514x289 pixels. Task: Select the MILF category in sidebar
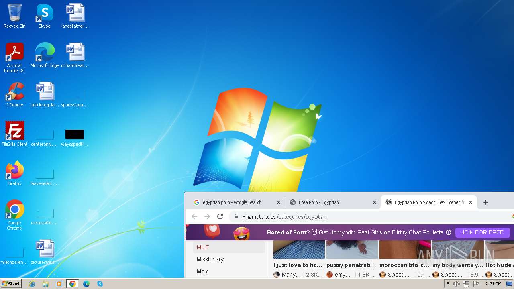[x=229, y=247]
